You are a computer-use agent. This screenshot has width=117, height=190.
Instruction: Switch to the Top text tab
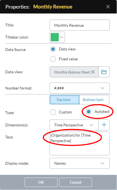tap(65, 100)
